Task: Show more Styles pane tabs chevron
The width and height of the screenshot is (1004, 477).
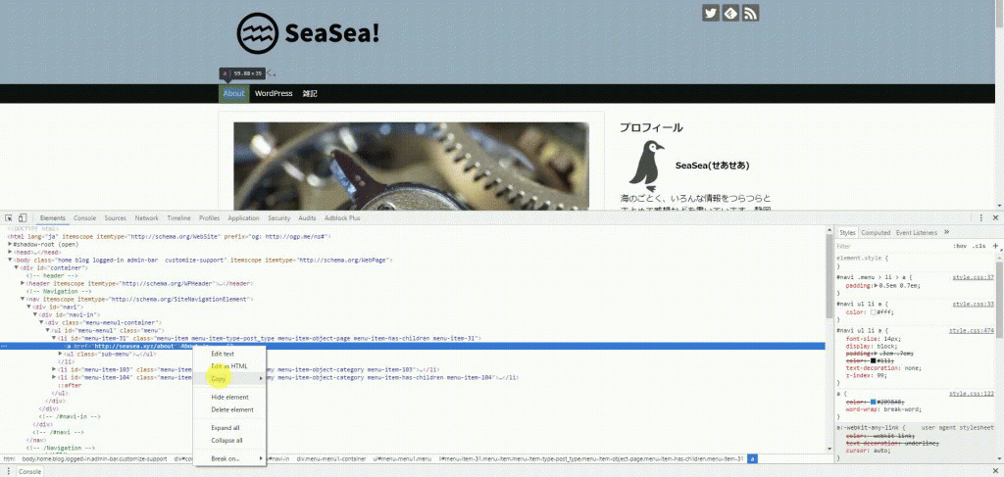Action: (946, 232)
